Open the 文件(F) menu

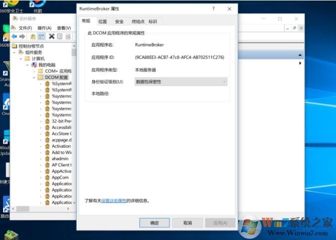pyautogui.click(x=25, y=28)
